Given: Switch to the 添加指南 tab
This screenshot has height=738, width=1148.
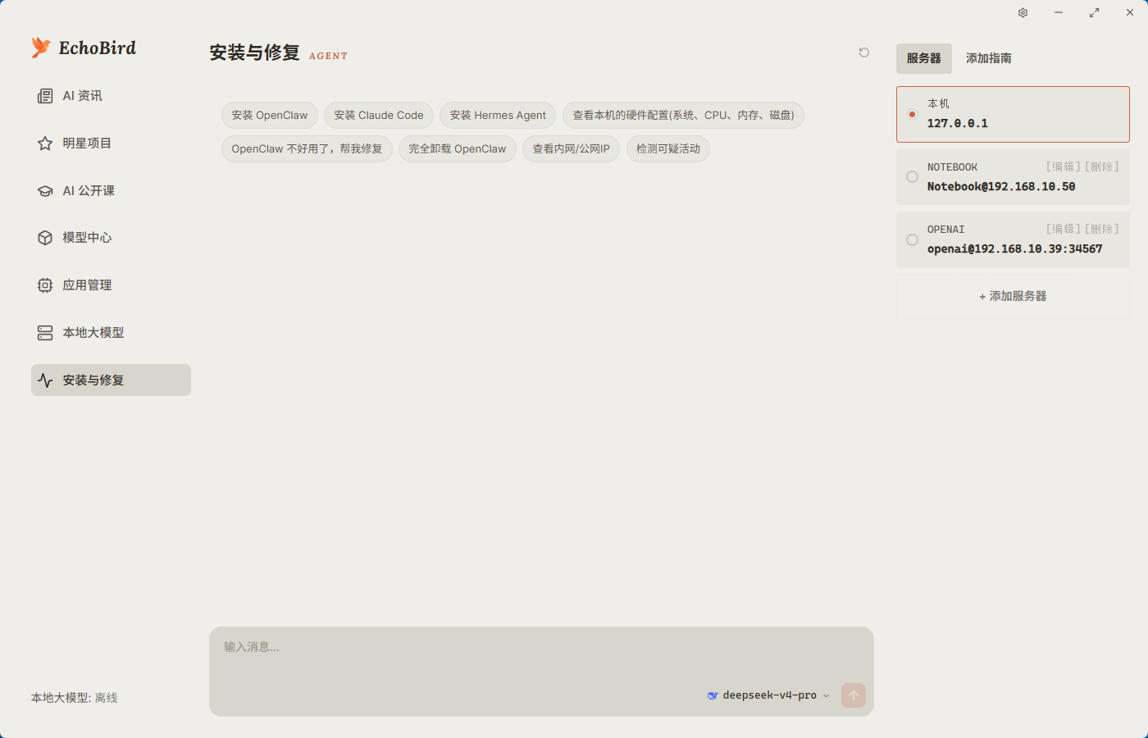Looking at the screenshot, I should [989, 58].
